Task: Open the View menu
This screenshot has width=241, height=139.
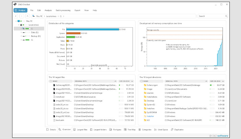Action: [x=86, y=10]
